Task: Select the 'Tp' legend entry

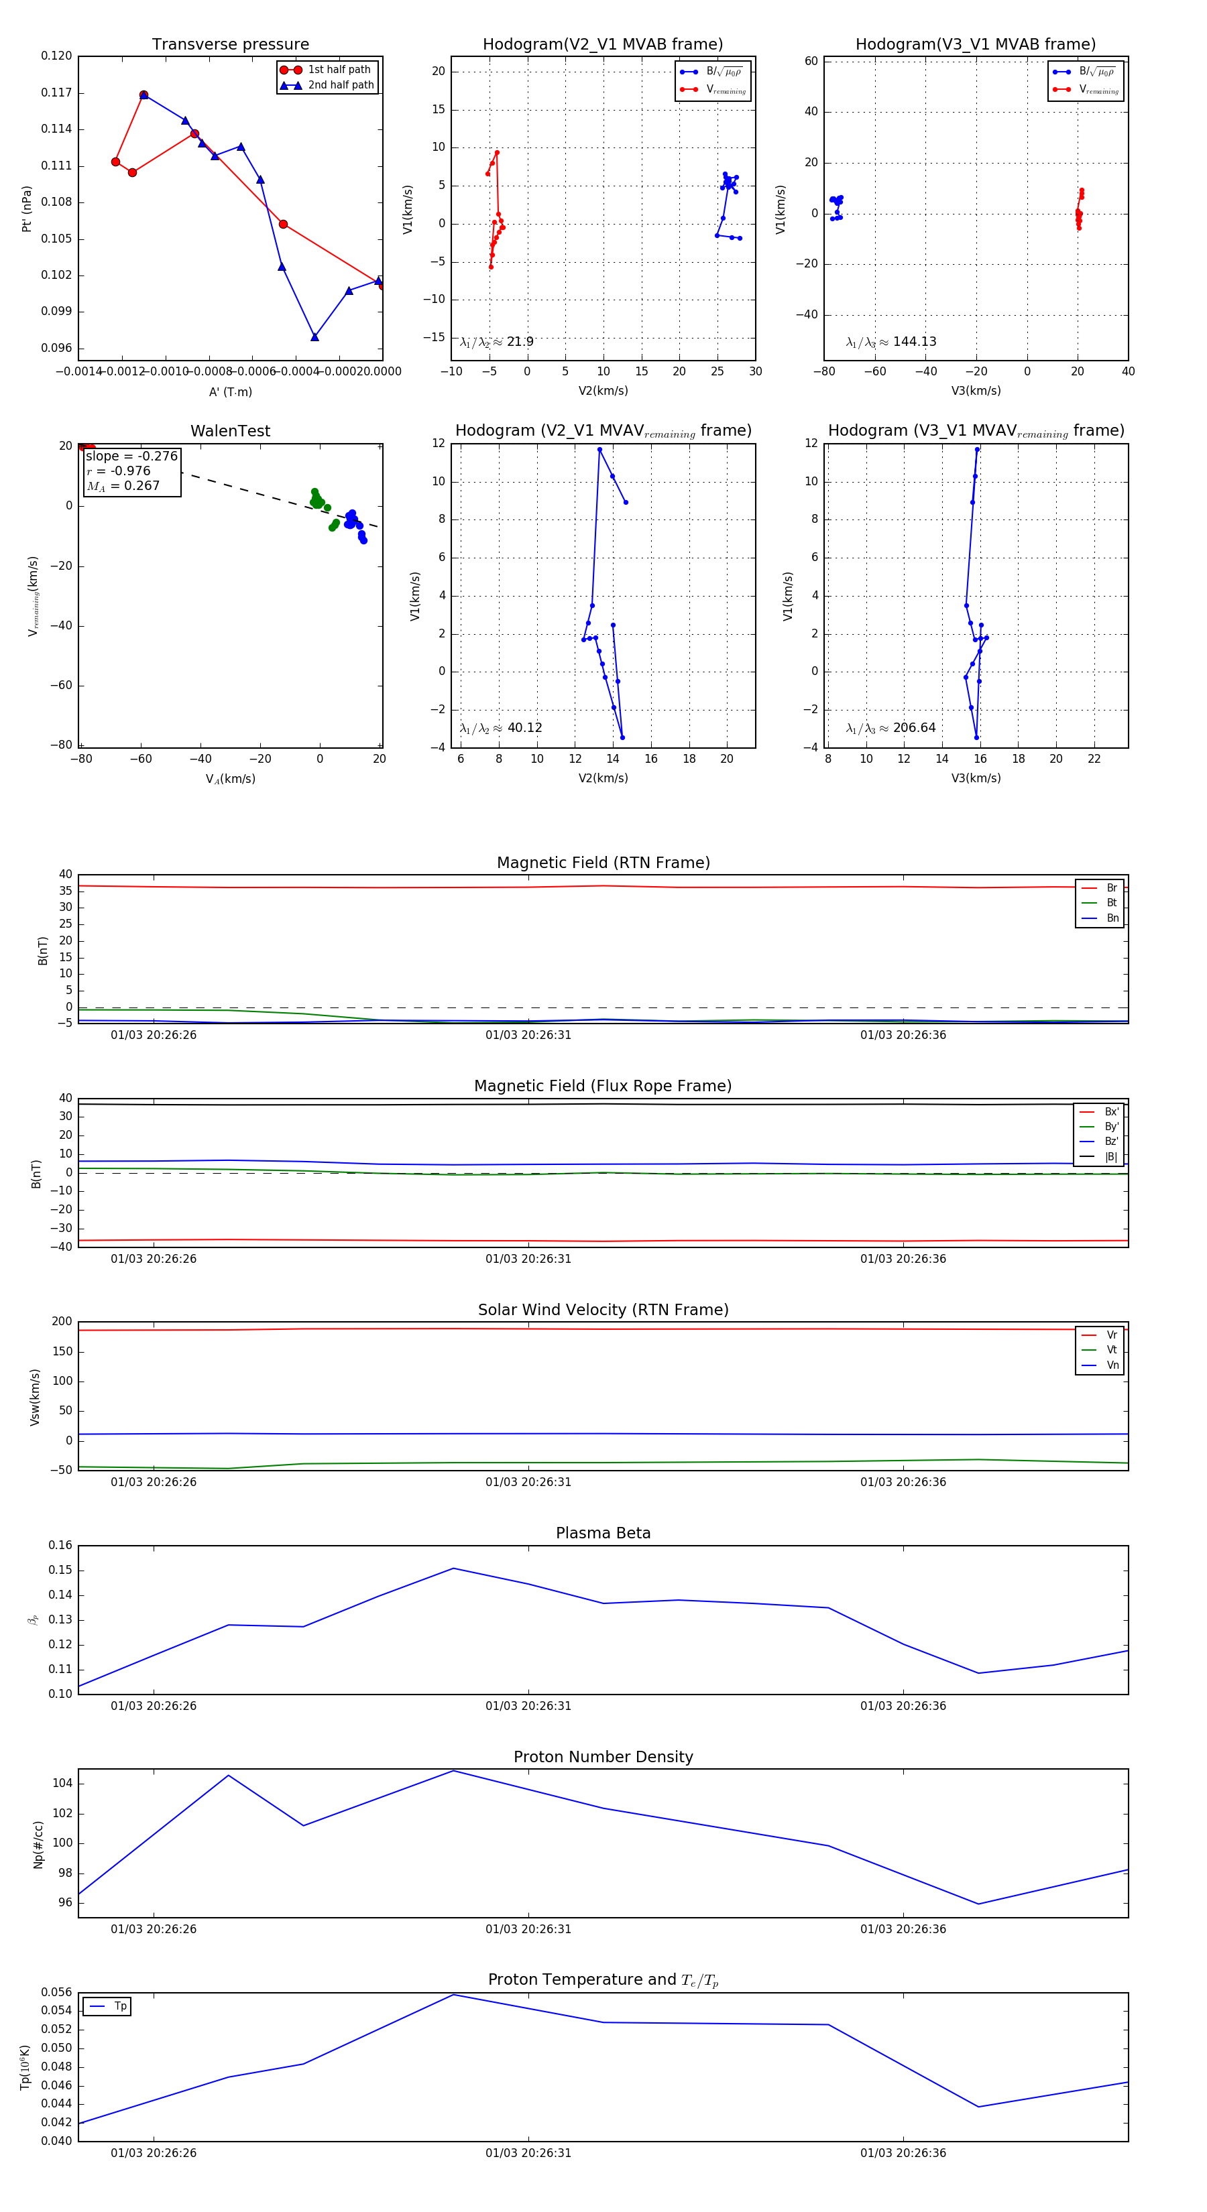Action: click(x=107, y=2006)
